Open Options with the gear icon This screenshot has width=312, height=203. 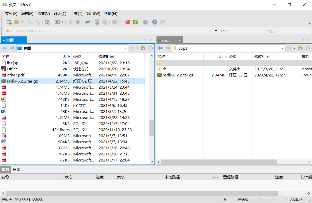click(145, 22)
